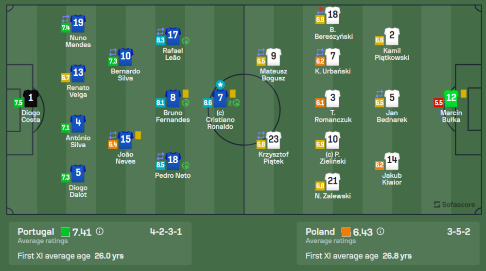Click Marcin Bułka's red 5.5 rating badge
This screenshot has height=271, width=486.
438,102
